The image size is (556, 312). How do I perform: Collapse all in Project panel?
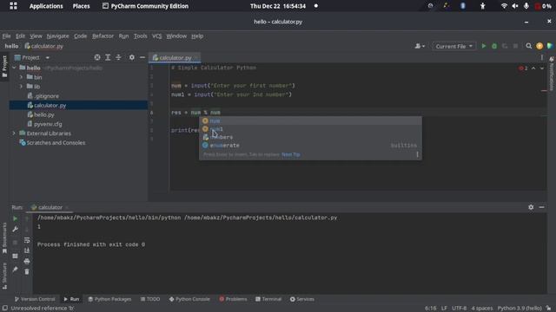pos(118,57)
